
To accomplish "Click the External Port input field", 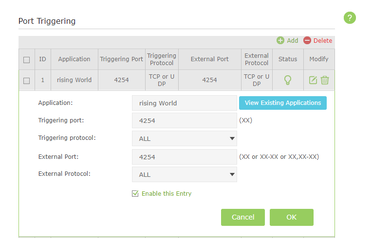I will [x=184, y=157].
